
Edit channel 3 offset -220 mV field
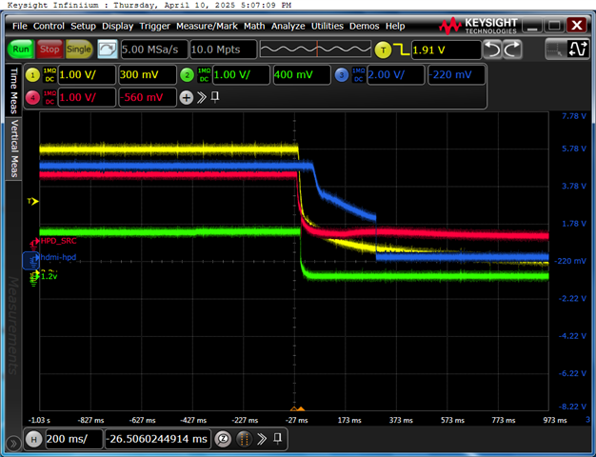[456, 74]
